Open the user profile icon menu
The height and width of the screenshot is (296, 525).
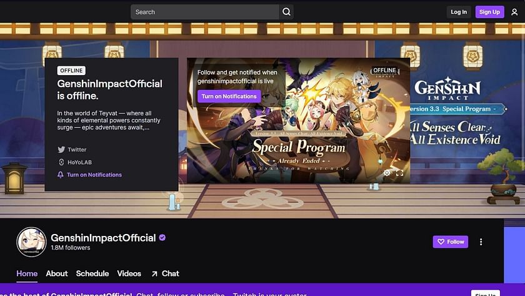pos(514,12)
